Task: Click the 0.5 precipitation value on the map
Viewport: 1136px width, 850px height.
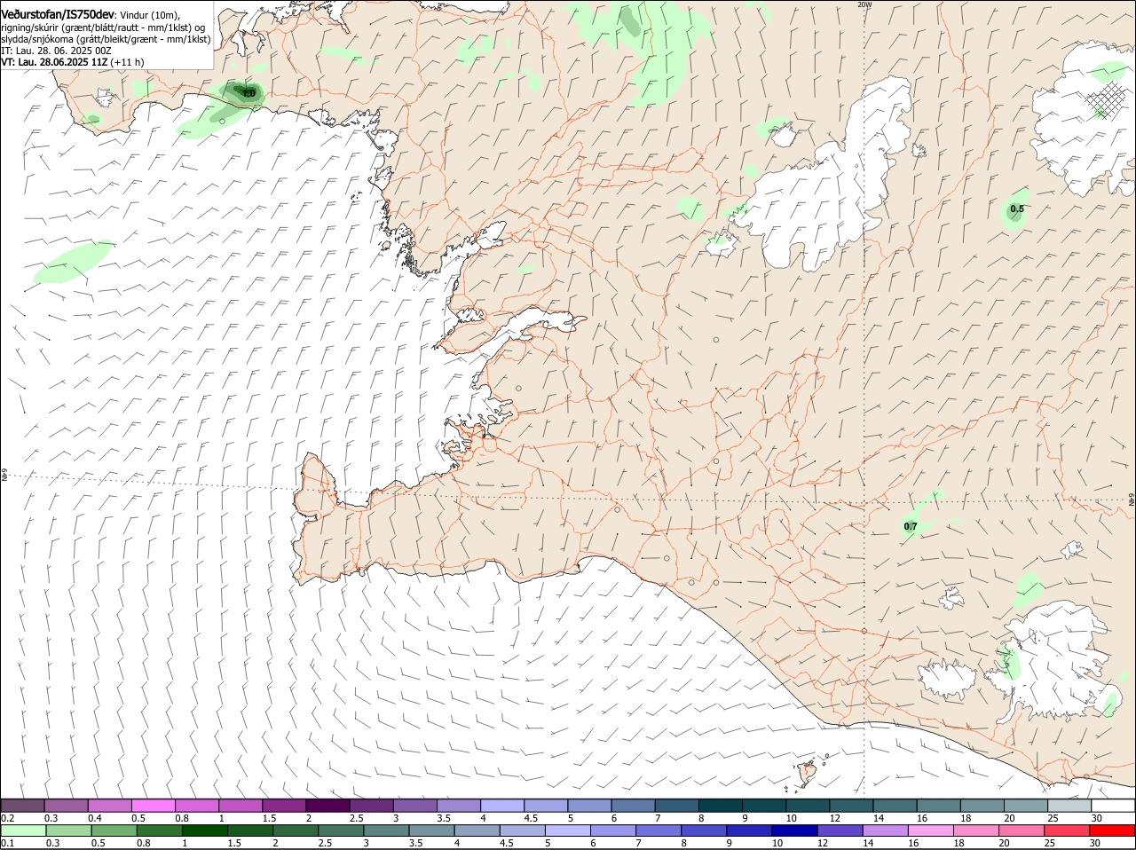Action: (1017, 209)
